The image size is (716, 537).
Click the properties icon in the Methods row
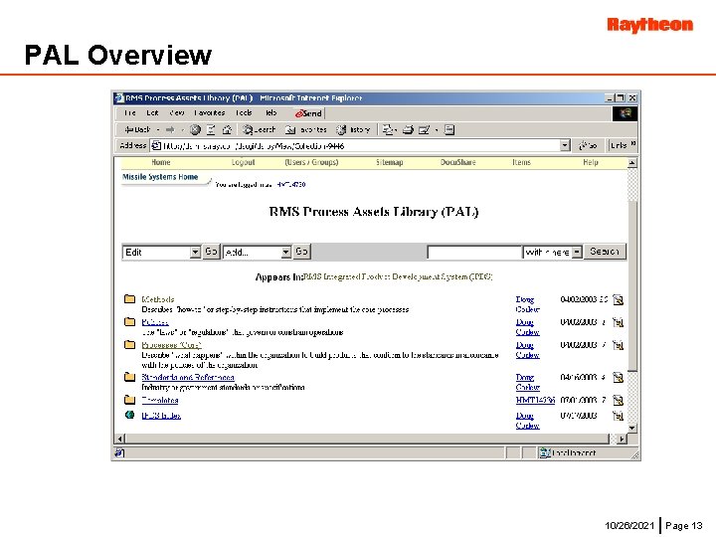(618, 299)
